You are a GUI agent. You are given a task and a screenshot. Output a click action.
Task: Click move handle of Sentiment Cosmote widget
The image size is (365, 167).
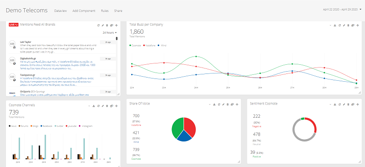pyautogui.click(x=358, y=104)
